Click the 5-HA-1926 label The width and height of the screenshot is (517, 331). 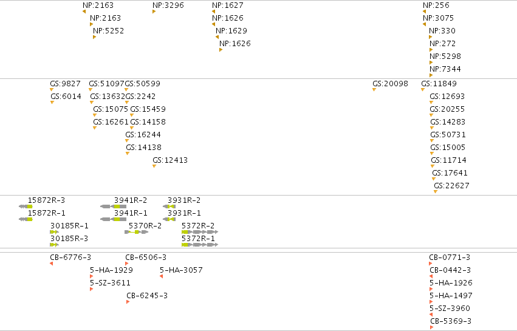(451, 283)
